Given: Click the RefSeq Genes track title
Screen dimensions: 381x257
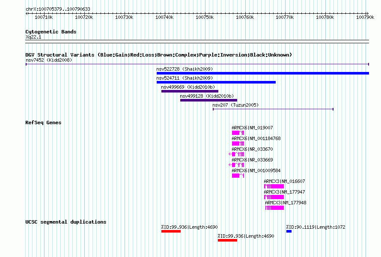Looking at the screenshot, I should pyautogui.click(x=43, y=123).
